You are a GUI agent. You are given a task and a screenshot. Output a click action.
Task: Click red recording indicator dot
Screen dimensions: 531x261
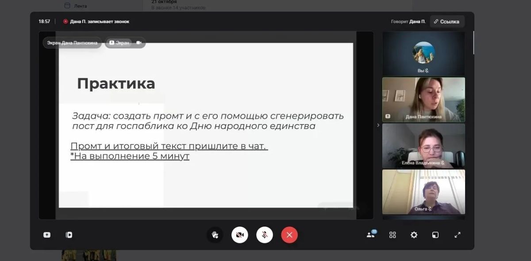(65, 21)
